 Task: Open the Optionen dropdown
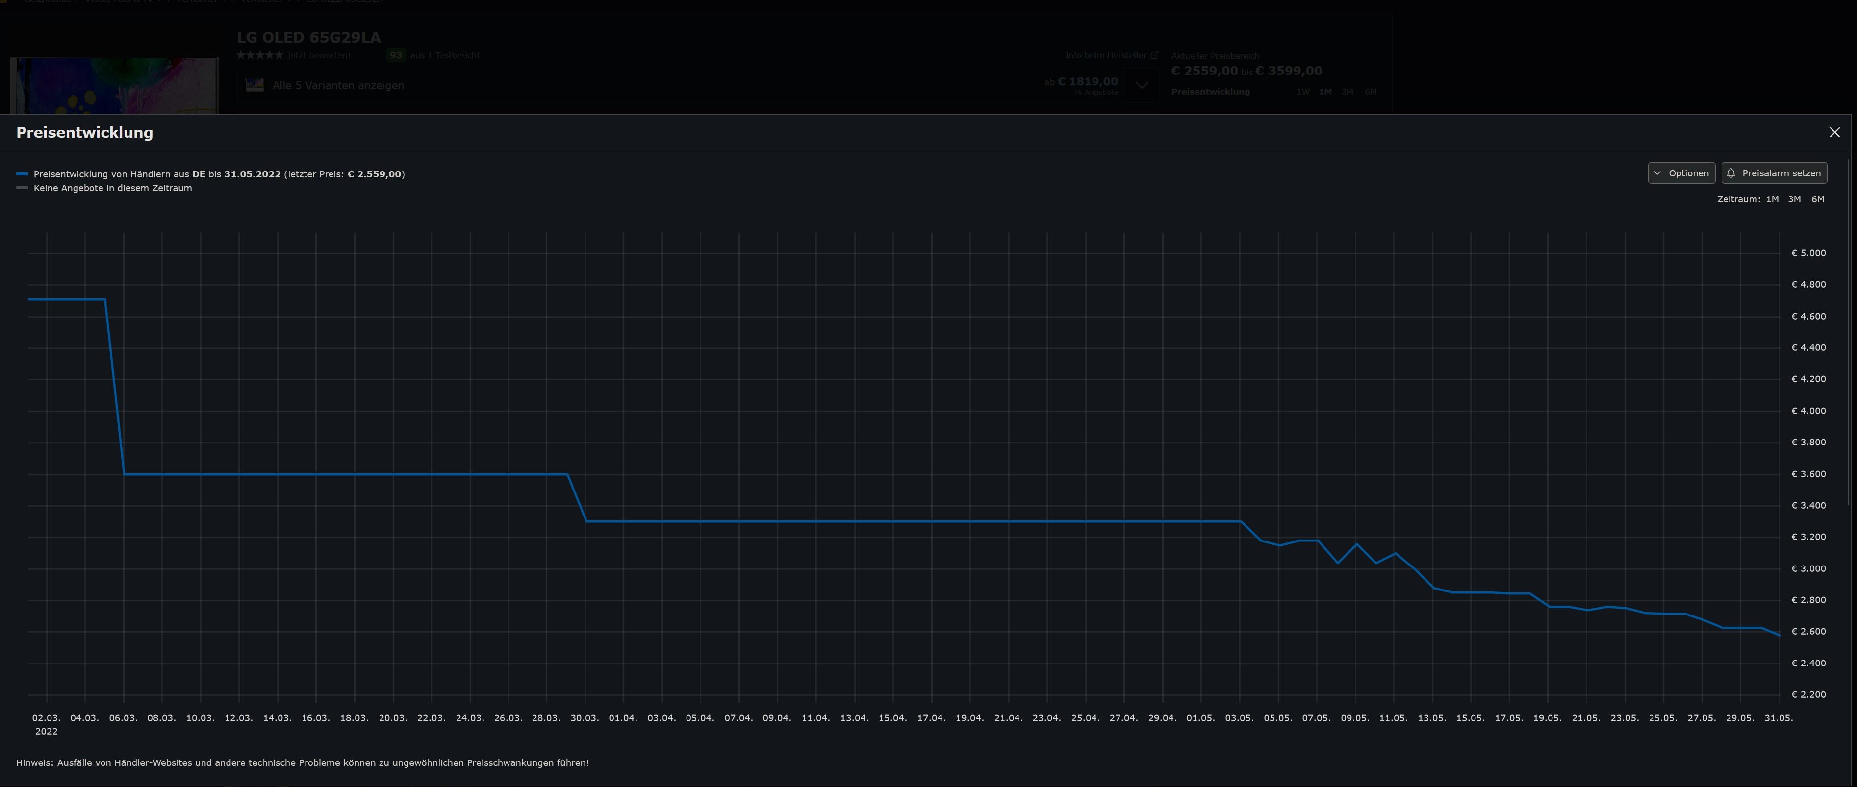pos(1681,173)
